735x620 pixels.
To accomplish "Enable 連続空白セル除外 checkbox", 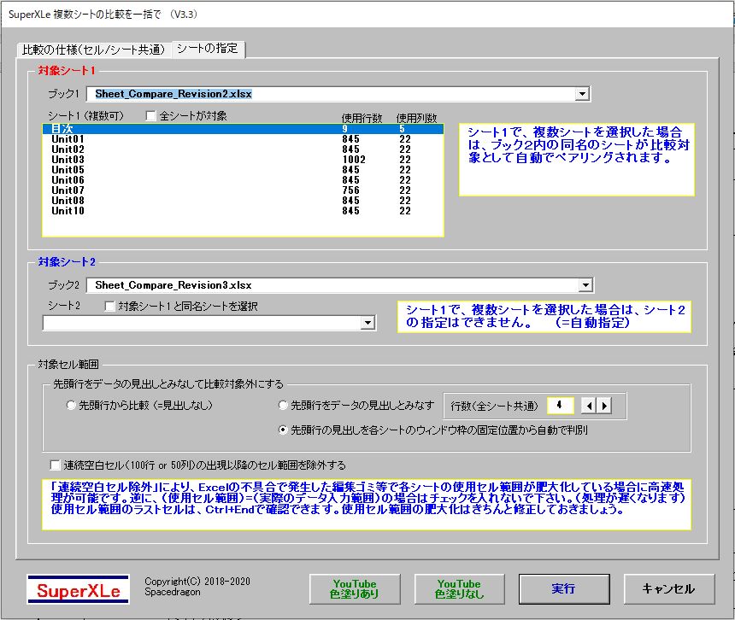I will click(56, 465).
